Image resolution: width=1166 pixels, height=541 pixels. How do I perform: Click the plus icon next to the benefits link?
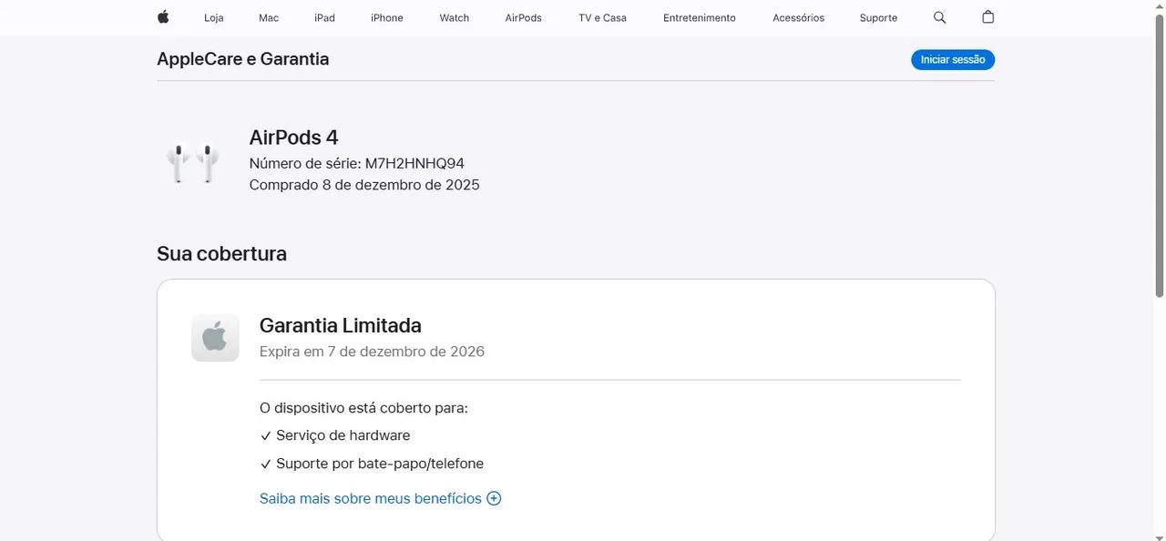click(x=493, y=498)
